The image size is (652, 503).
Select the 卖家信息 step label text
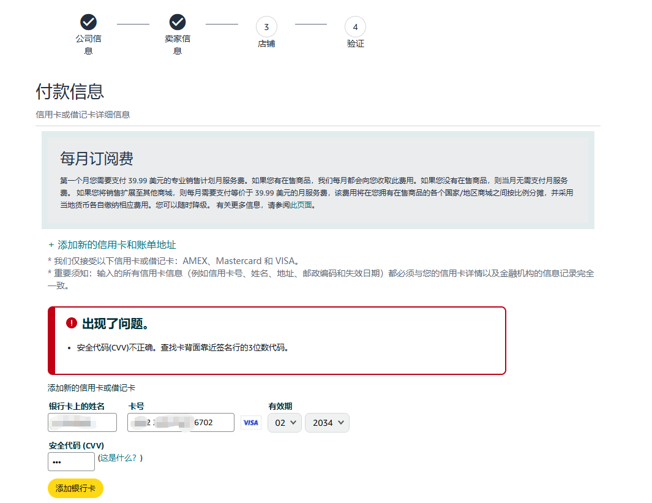point(178,44)
